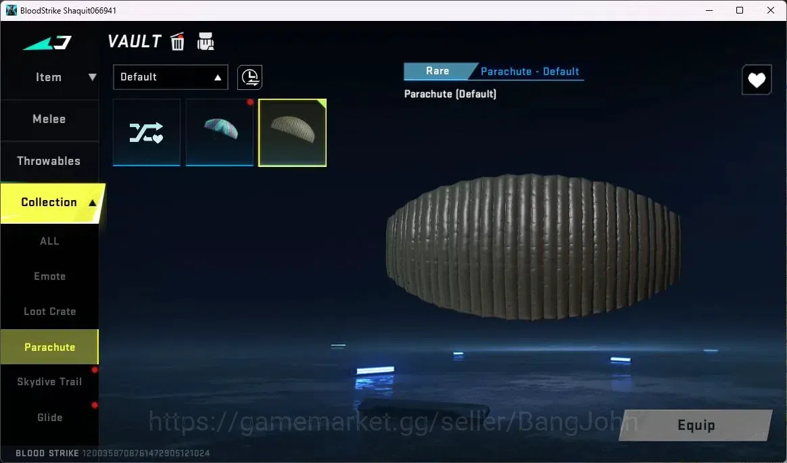Click the history clock icon button
The height and width of the screenshot is (463, 787).
click(x=250, y=77)
